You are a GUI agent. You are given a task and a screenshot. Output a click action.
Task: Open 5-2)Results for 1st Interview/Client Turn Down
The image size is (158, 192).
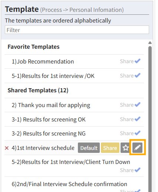(71, 162)
